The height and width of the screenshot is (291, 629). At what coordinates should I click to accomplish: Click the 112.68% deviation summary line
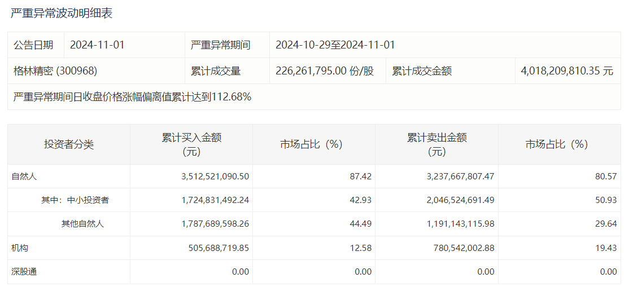point(132,97)
